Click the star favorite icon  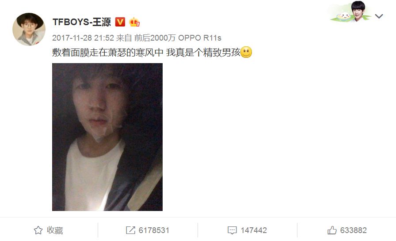click(x=38, y=230)
